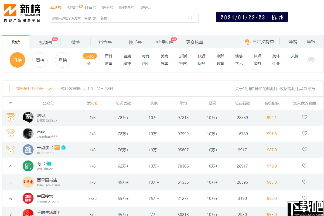
Task: Toggle the heart for 占豪
Action: pyautogui.click(x=305, y=133)
